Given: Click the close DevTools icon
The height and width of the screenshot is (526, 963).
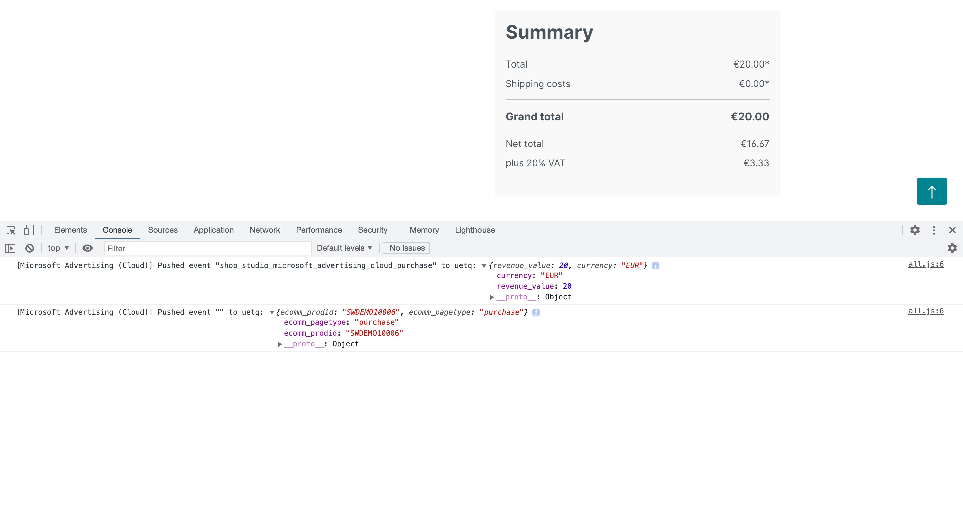Looking at the screenshot, I should [x=952, y=230].
